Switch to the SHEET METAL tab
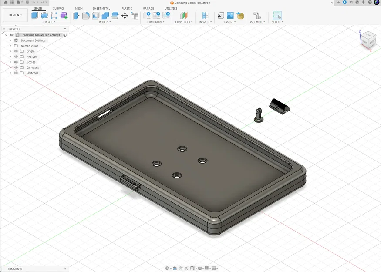The image size is (381, 272). pyautogui.click(x=101, y=8)
